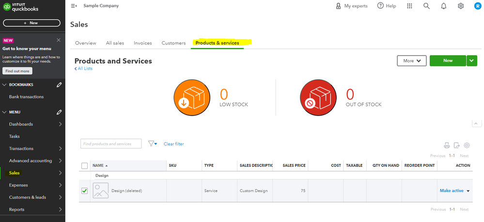The width and height of the screenshot is (484, 222).
Task: Collapse the navigation menu icon
Action: click(x=74, y=6)
